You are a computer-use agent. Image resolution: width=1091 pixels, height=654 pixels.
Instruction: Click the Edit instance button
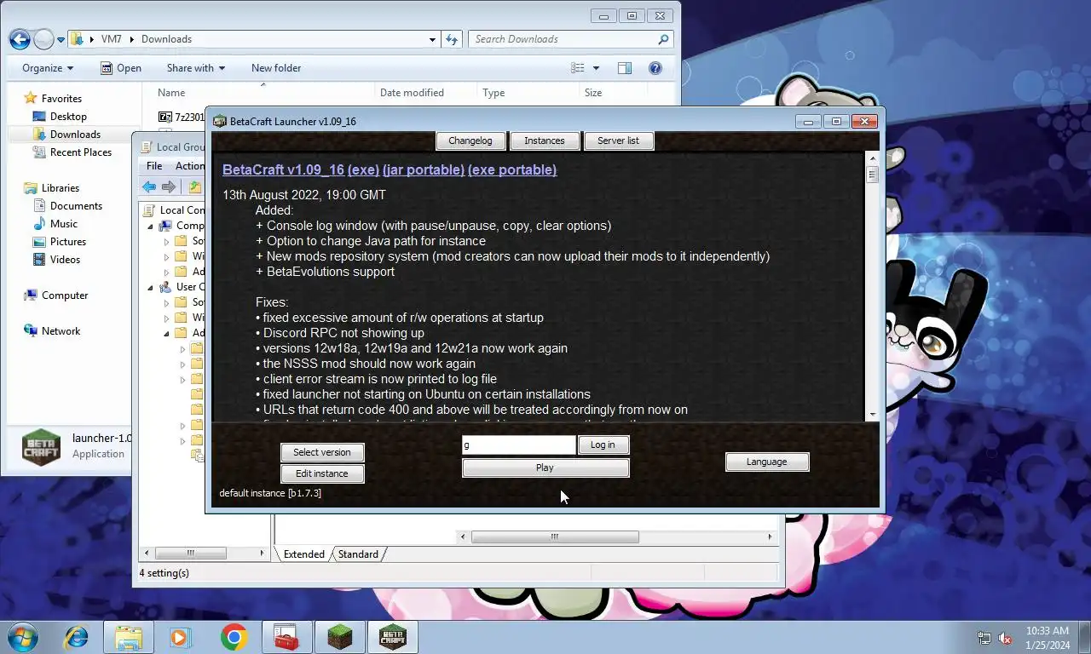(x=322, y=473)
